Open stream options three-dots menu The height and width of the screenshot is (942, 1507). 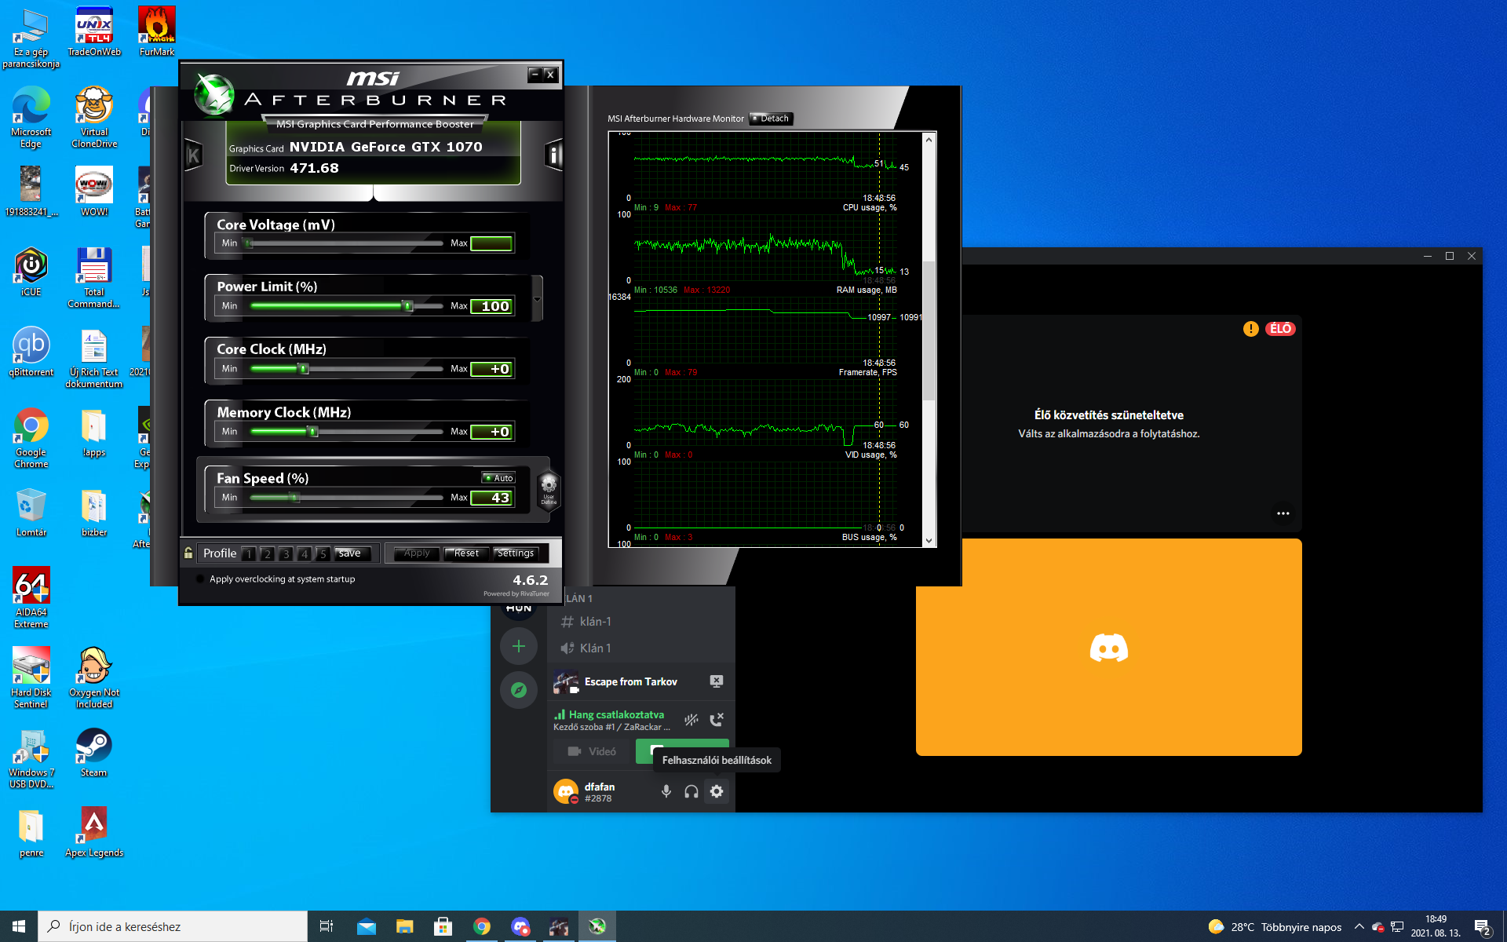click(1283, 513)
